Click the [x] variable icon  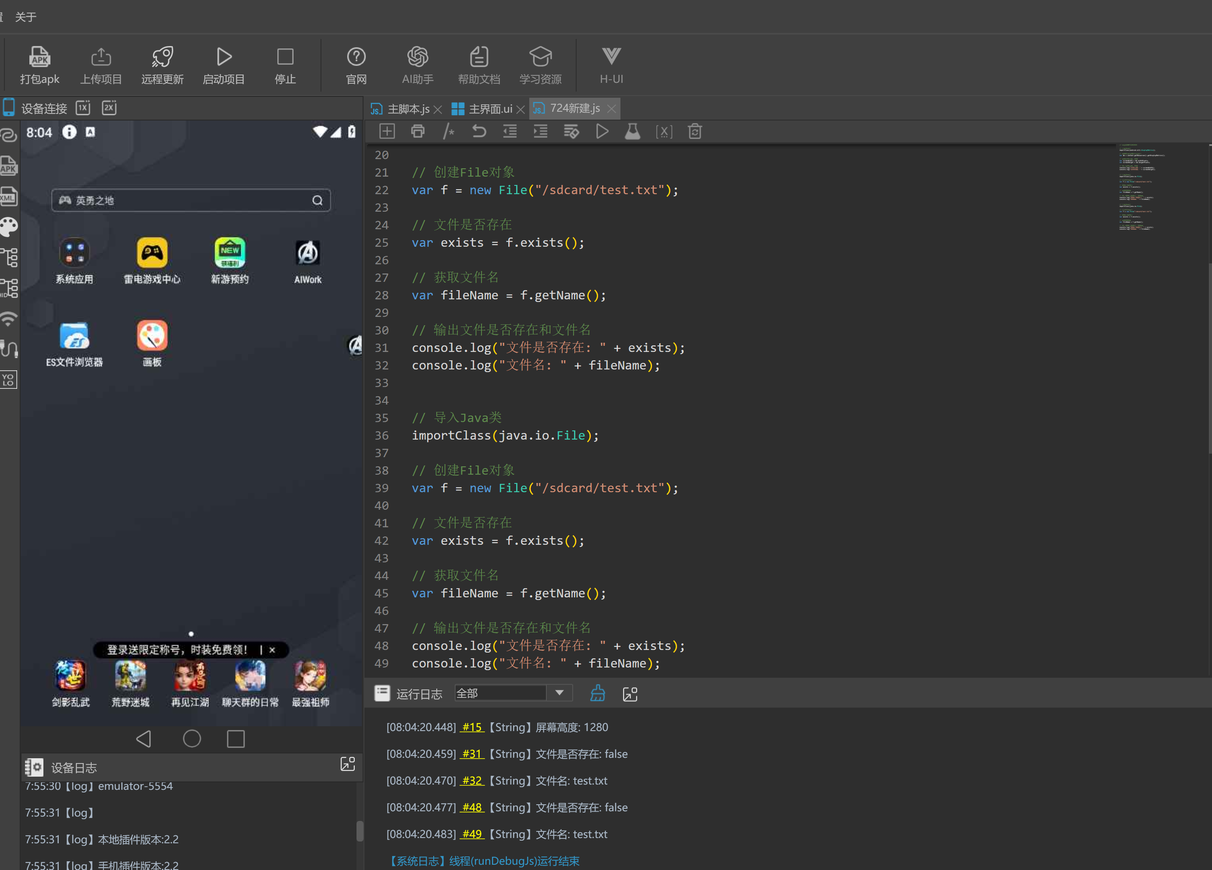(664, 132)
